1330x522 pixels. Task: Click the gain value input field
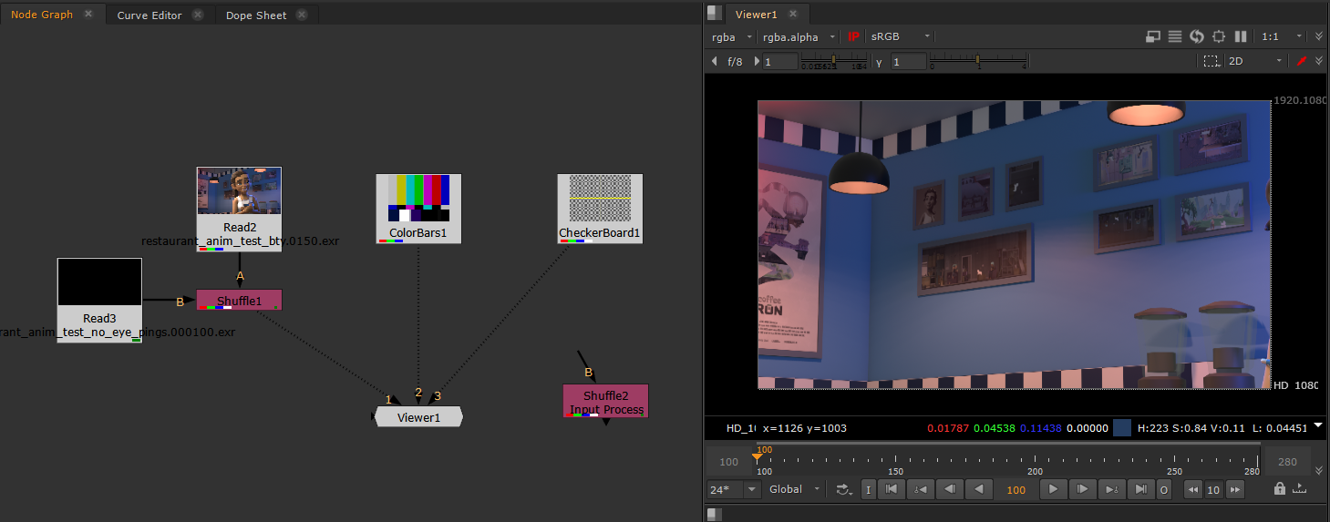click(x=780, y=61)
